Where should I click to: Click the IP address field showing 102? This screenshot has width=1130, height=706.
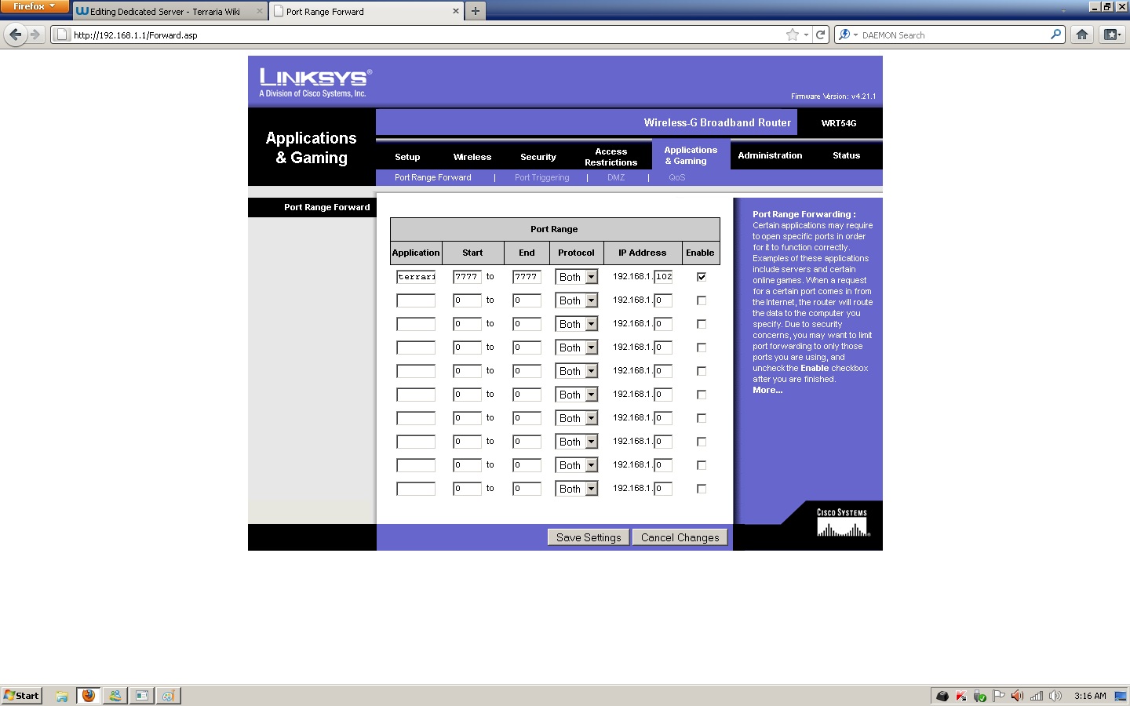coord(663,277)
